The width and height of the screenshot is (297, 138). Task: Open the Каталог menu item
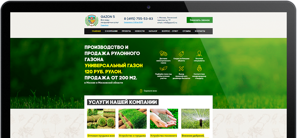(153, 31)
